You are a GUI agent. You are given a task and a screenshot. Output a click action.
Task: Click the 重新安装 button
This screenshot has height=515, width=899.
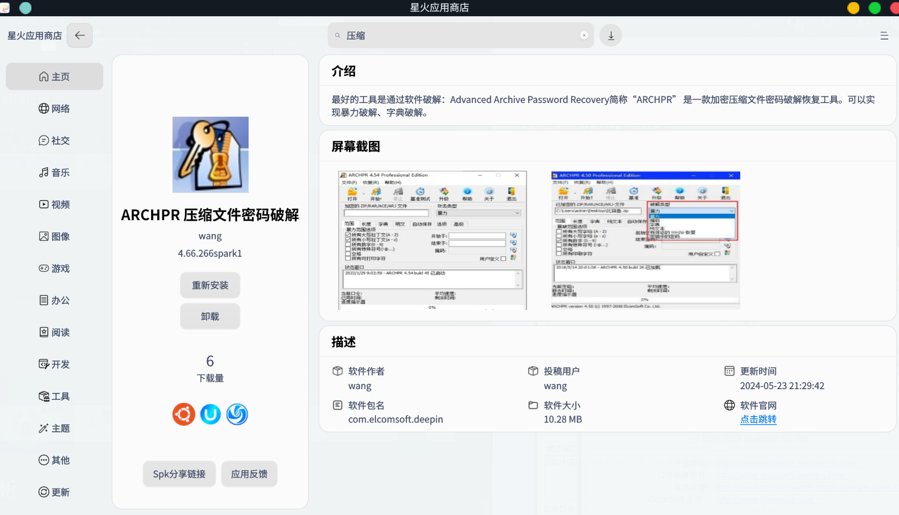(210, 285)
